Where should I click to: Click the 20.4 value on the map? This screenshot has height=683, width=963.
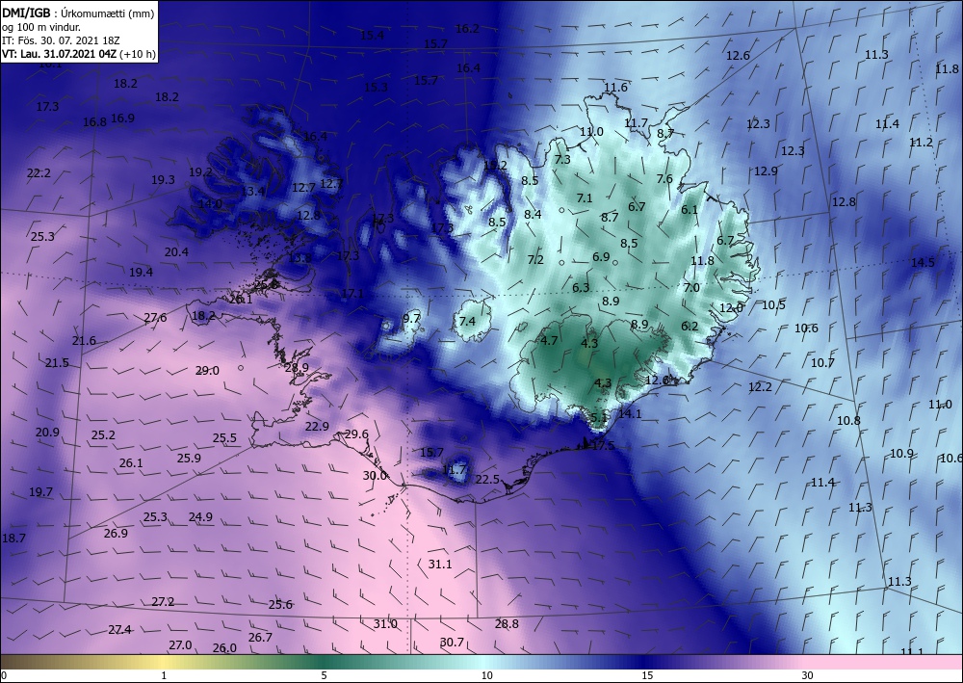[176, 251]
